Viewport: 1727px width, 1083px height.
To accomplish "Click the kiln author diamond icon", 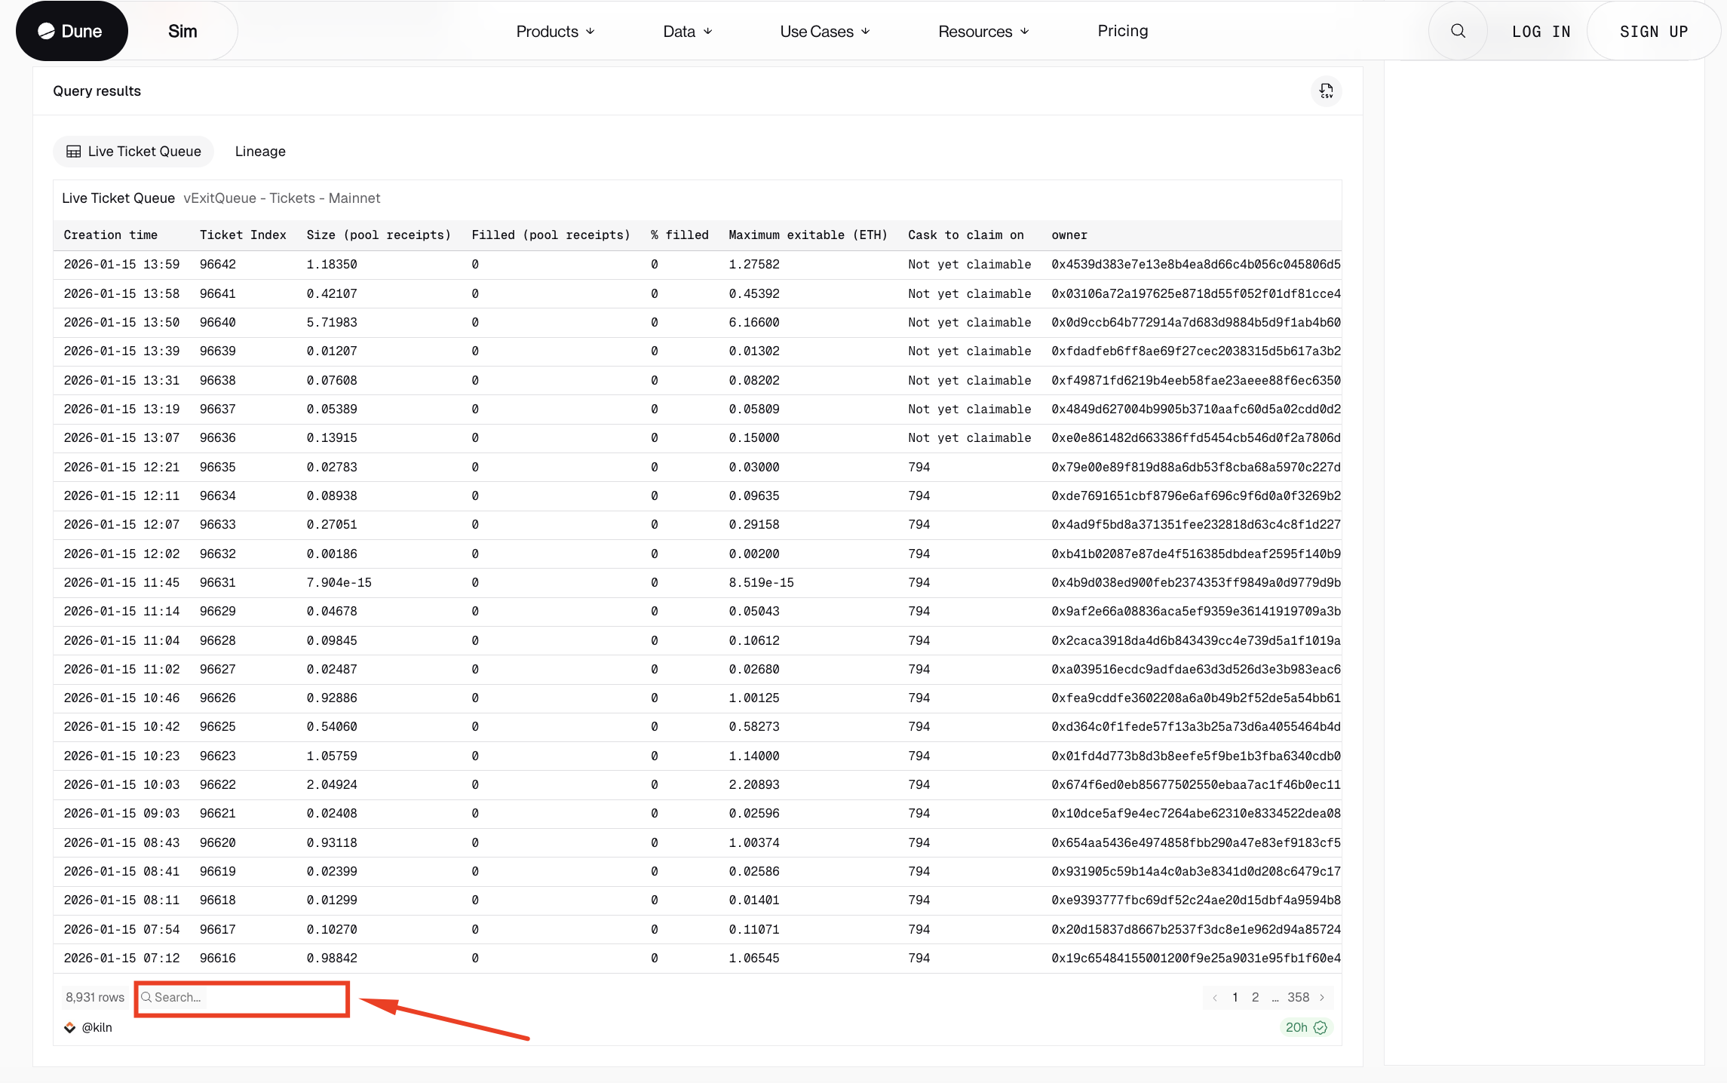I will pos(69,1027).
